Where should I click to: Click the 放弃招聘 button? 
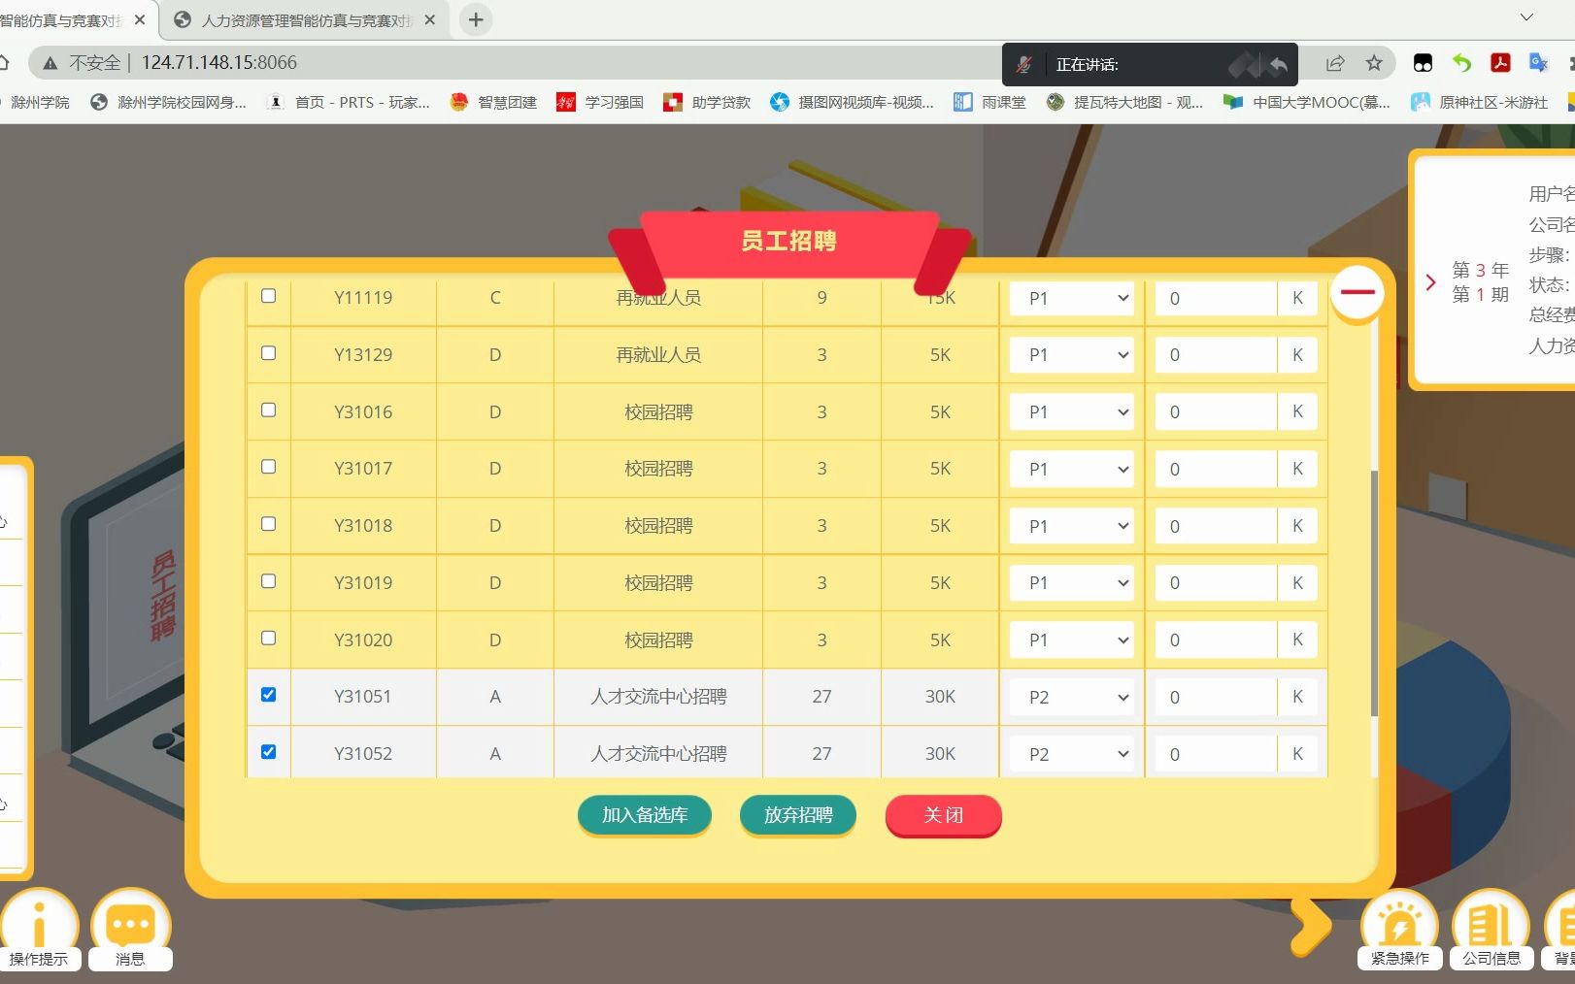(x=798, y=815)
